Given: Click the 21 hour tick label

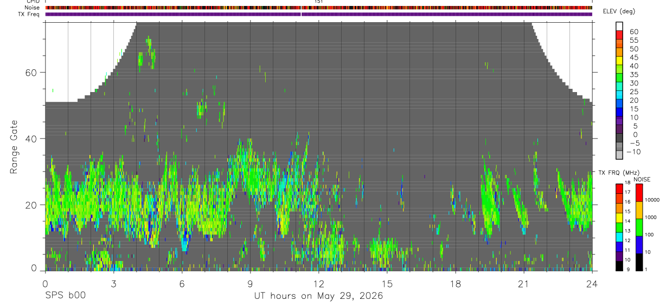Looking at the screenshot, I should point(524,283).
